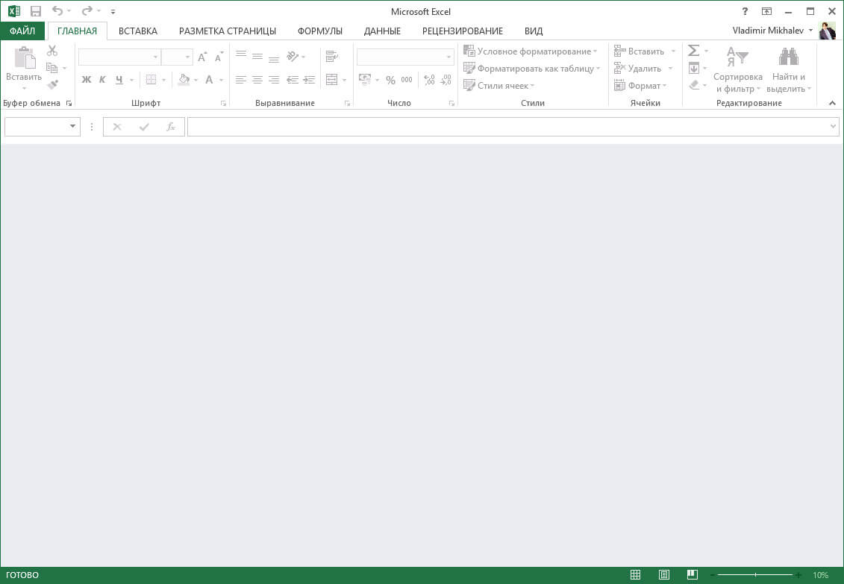Screen dimensions: 844x584
Task: Click the Clear eraser icon
Action: (694, 85)
